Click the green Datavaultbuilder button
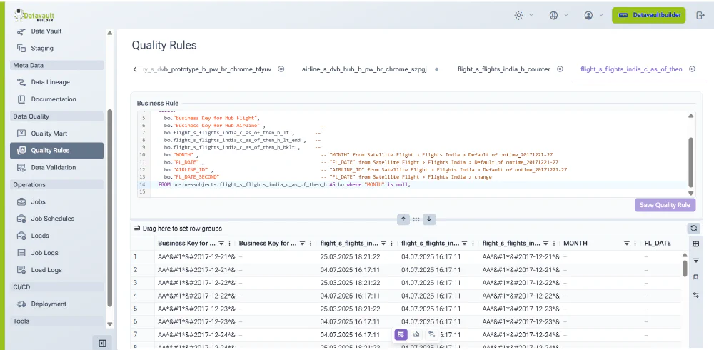The width and height of the screenshot is (714, 350). click(x=648, y=15)
